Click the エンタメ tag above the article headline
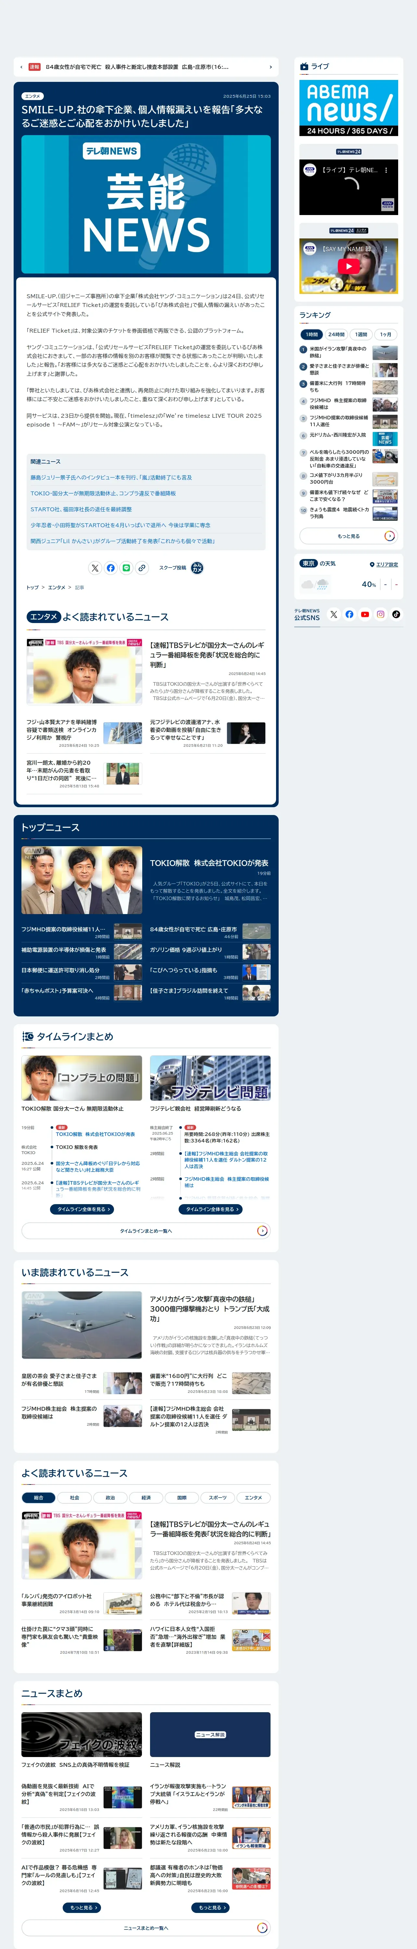The width and height of the screenshot is (417, 1949). 32,96
